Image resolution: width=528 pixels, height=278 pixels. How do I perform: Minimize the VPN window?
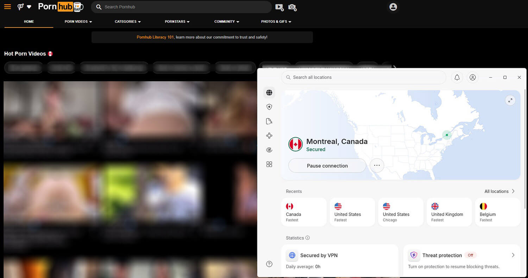491,77
